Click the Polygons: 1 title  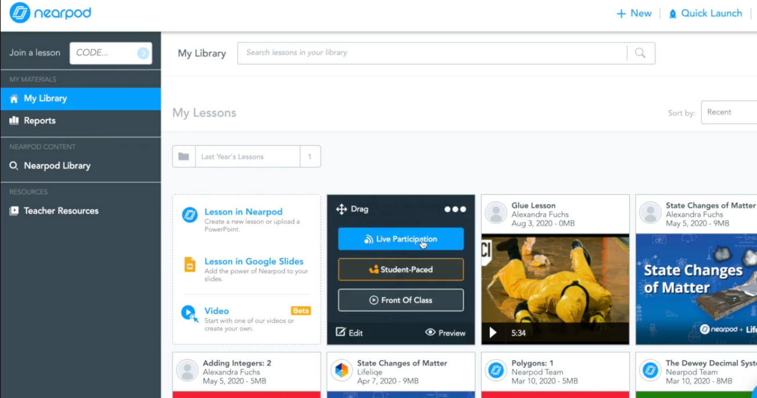[532, 363]
